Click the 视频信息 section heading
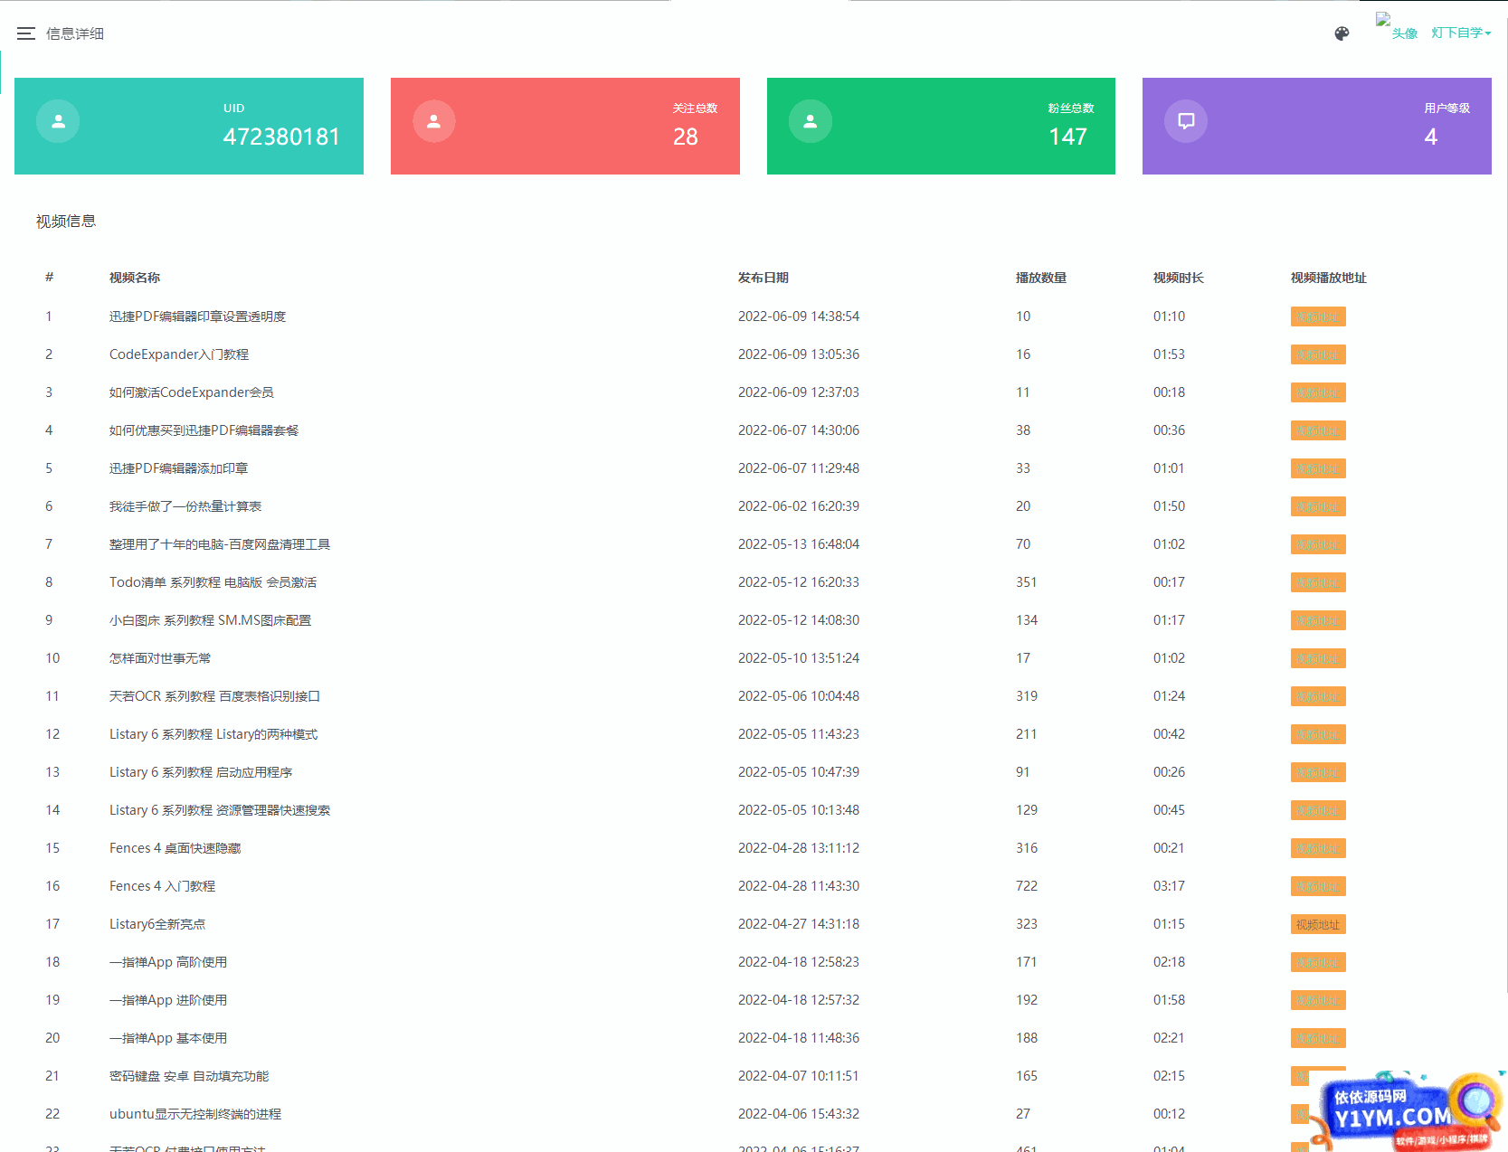1508x1152 pixels. point(66,222)
